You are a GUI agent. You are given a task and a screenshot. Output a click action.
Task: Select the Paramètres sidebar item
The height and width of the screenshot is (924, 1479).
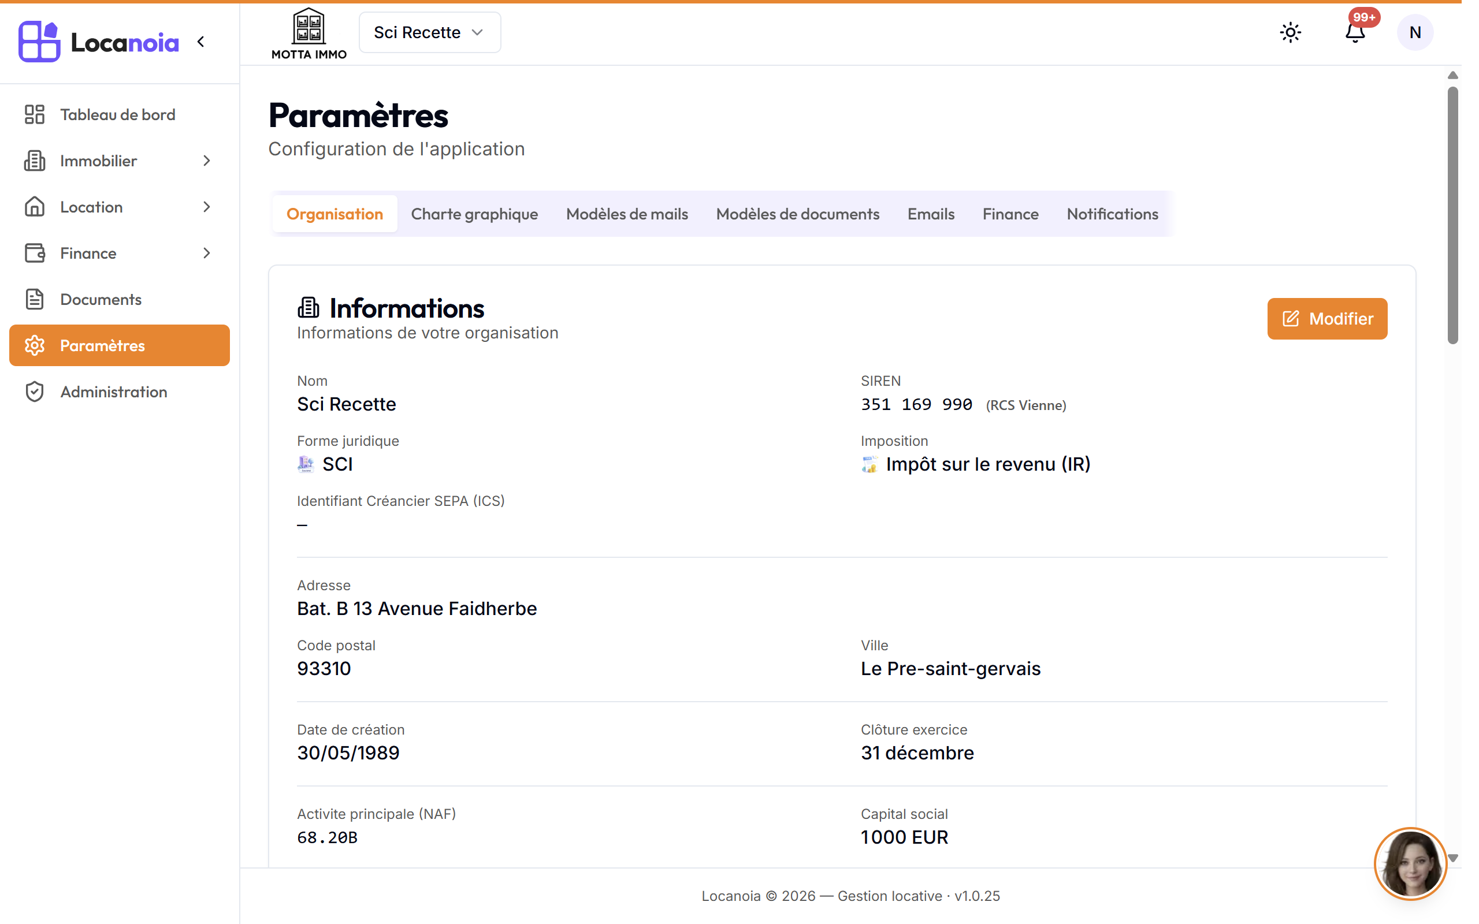pyautogui.click(x=120, y=345)
